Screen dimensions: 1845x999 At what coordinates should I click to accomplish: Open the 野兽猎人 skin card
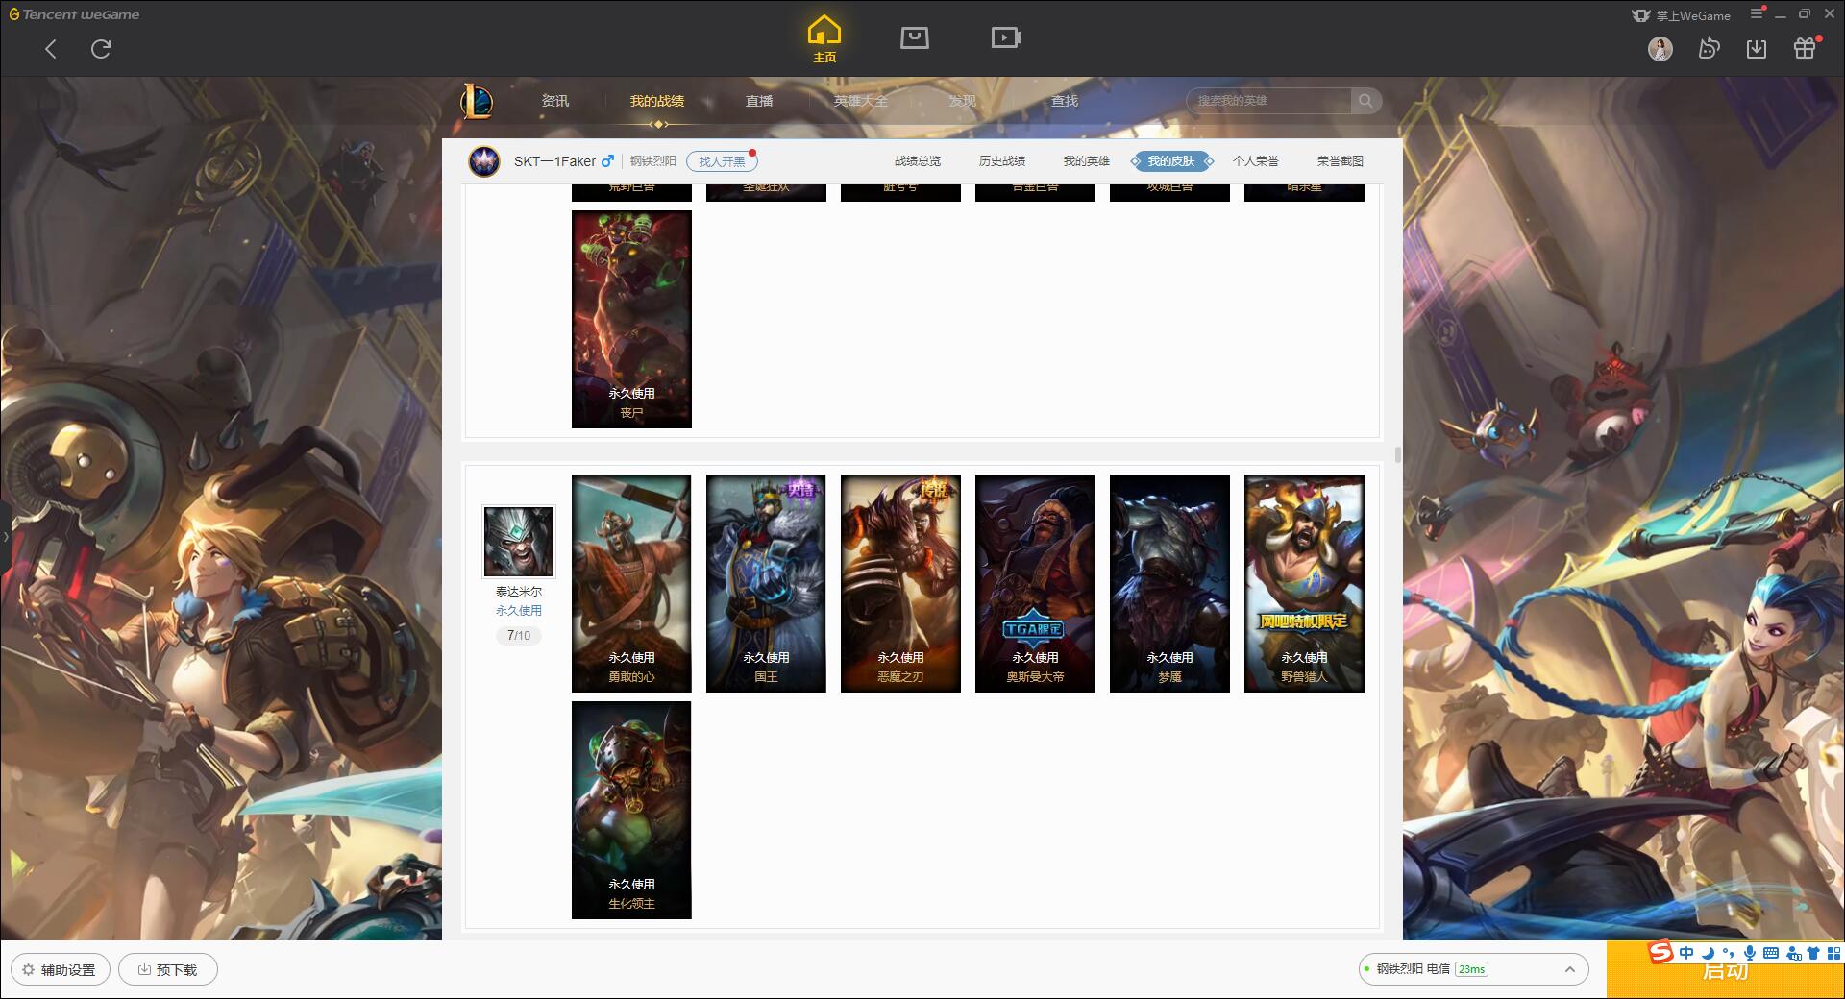pyautogui.click(x=1304, y=583)
